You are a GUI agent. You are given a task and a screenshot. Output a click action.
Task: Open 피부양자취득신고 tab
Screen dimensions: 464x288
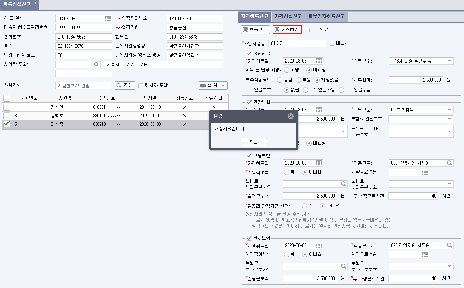(x=327, y=17)
